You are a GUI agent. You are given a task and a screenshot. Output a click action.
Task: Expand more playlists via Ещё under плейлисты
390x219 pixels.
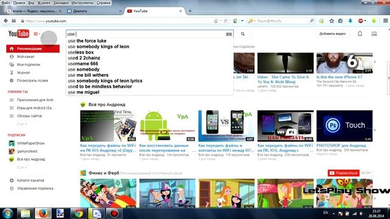coord(22,123)
